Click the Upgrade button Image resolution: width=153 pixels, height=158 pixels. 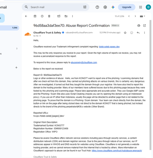point(127,7)
